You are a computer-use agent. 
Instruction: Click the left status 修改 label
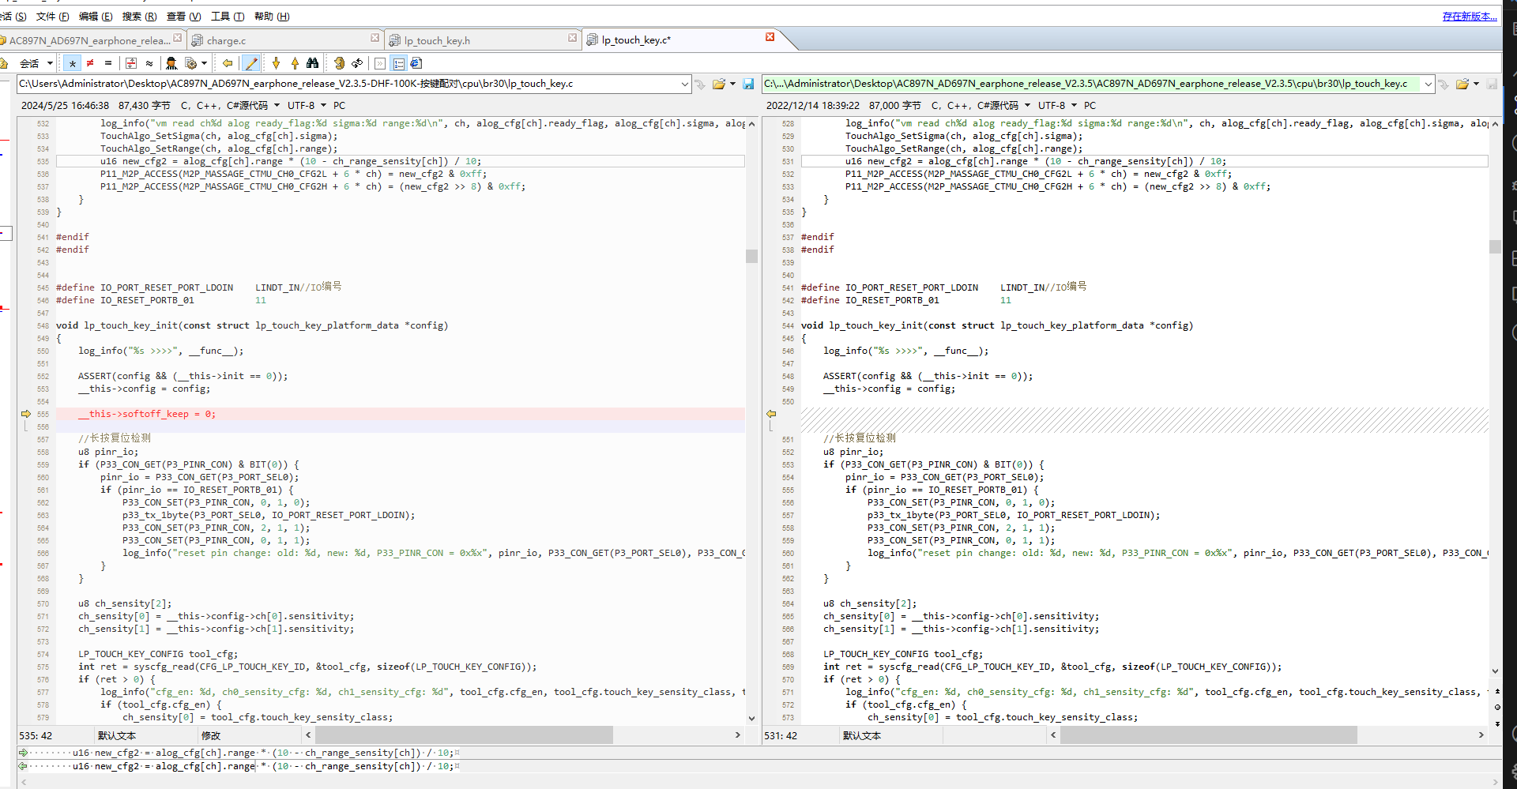[211, 736]
